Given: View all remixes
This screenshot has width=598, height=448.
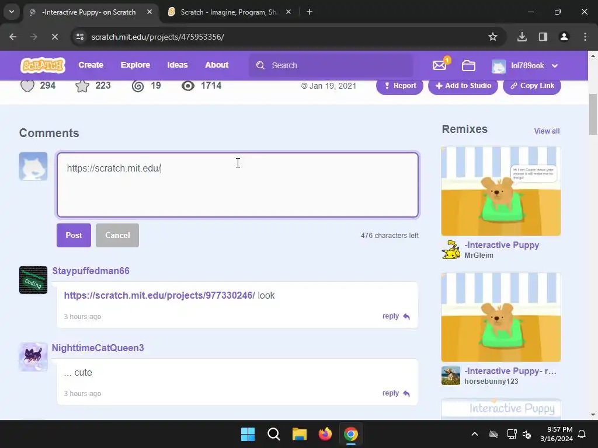Looking at the screenshot, I should [x=547, y=131].
